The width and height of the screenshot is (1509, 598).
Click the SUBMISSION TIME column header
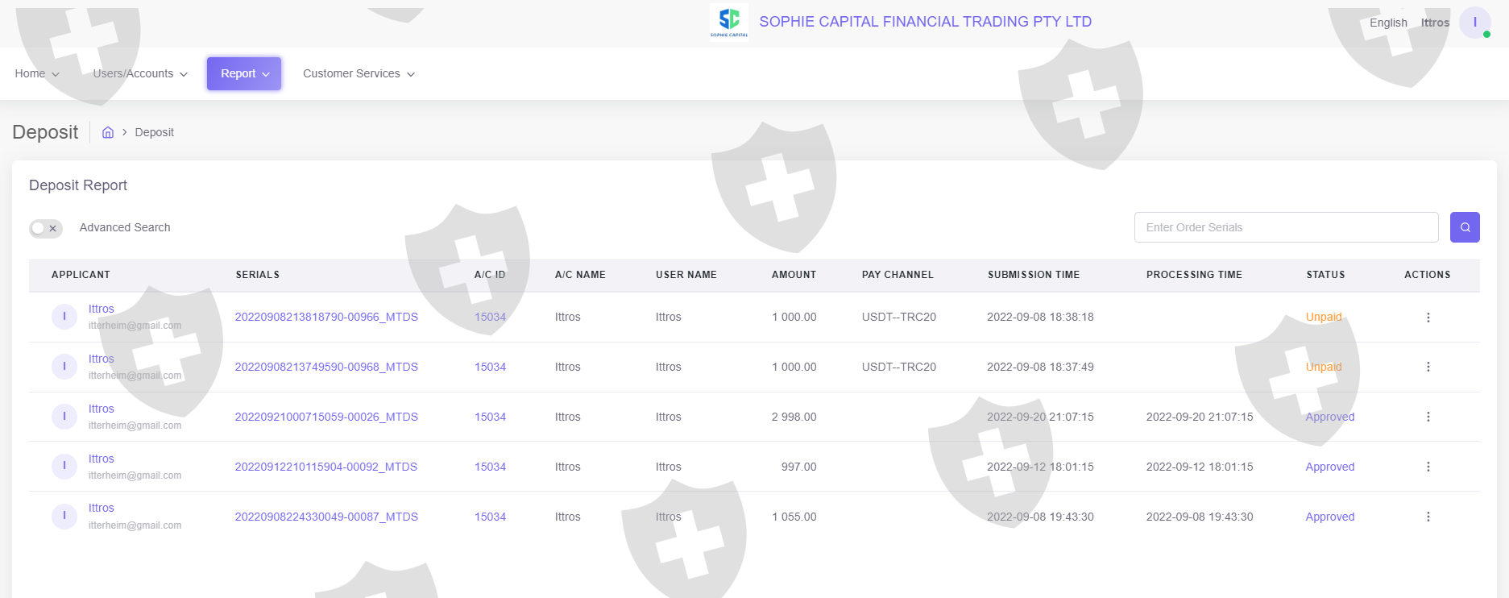[1034, 275]
